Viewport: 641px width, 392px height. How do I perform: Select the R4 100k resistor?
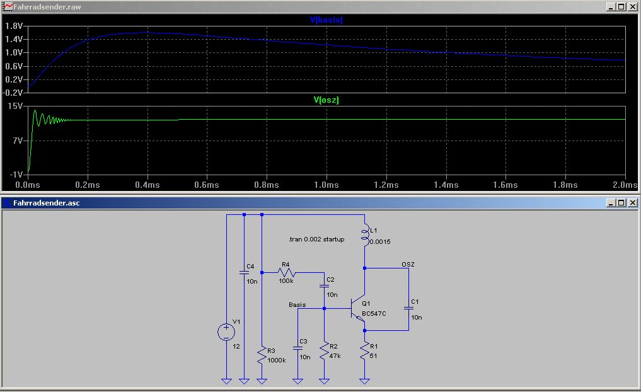pyautogui.click(x=287, y=273)
